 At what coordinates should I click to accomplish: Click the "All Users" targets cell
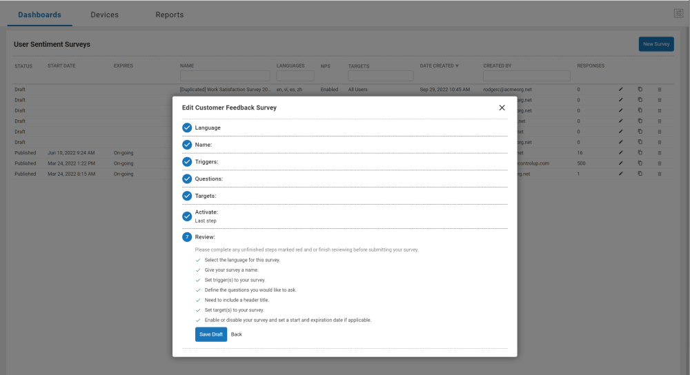click(357, 89)
